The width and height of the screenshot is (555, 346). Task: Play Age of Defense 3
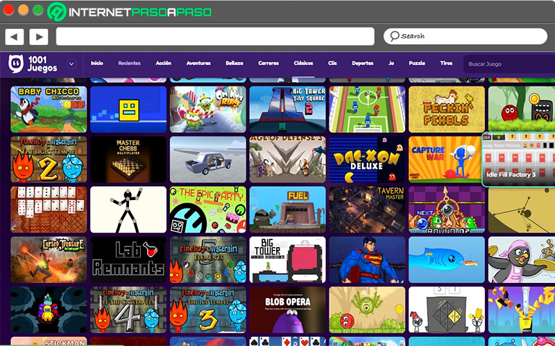click(x=287, y=160)
